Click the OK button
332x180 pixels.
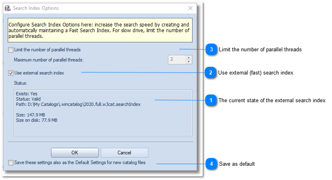coord(75,153)
